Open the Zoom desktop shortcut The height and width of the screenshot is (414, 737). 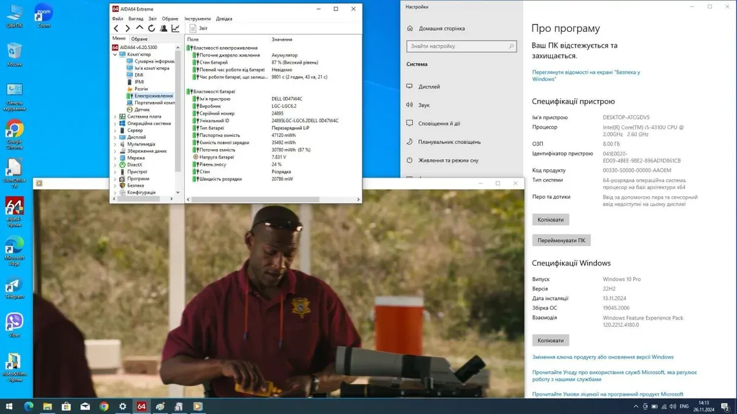(x=44, y=15)
